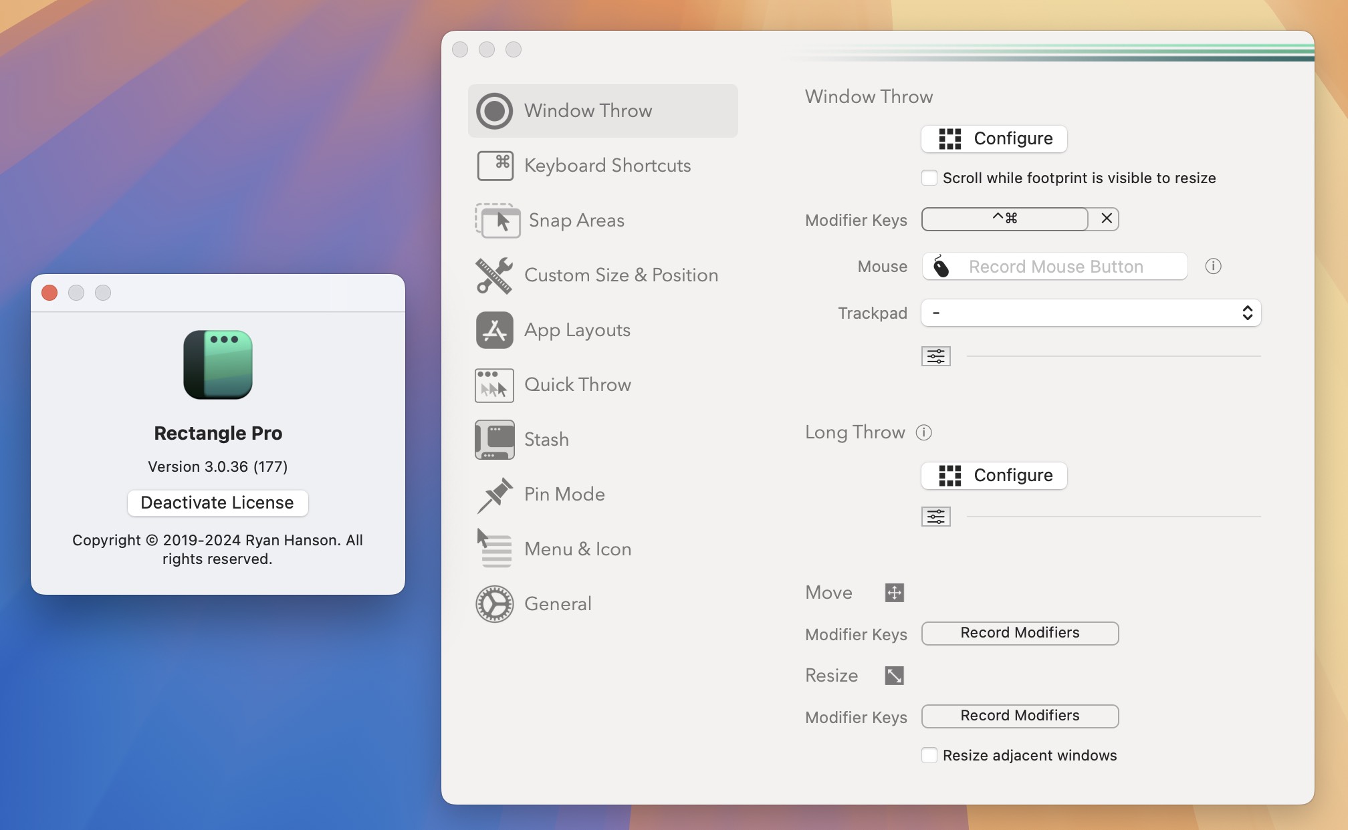Click the Version 3.0.36 (177) text
Screen dimensions: 1348x830
point(217,466)
